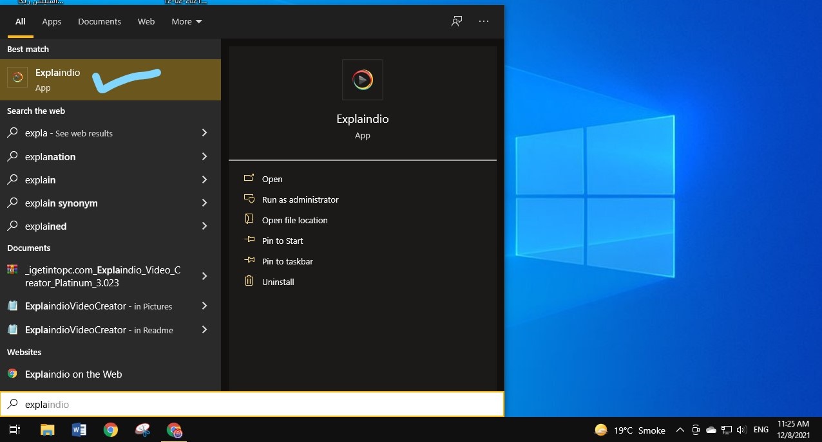This screenshot has width=822, height=442.
Task: Select the 'explain synonym' suggestion
Action: [x=110, y=203]
